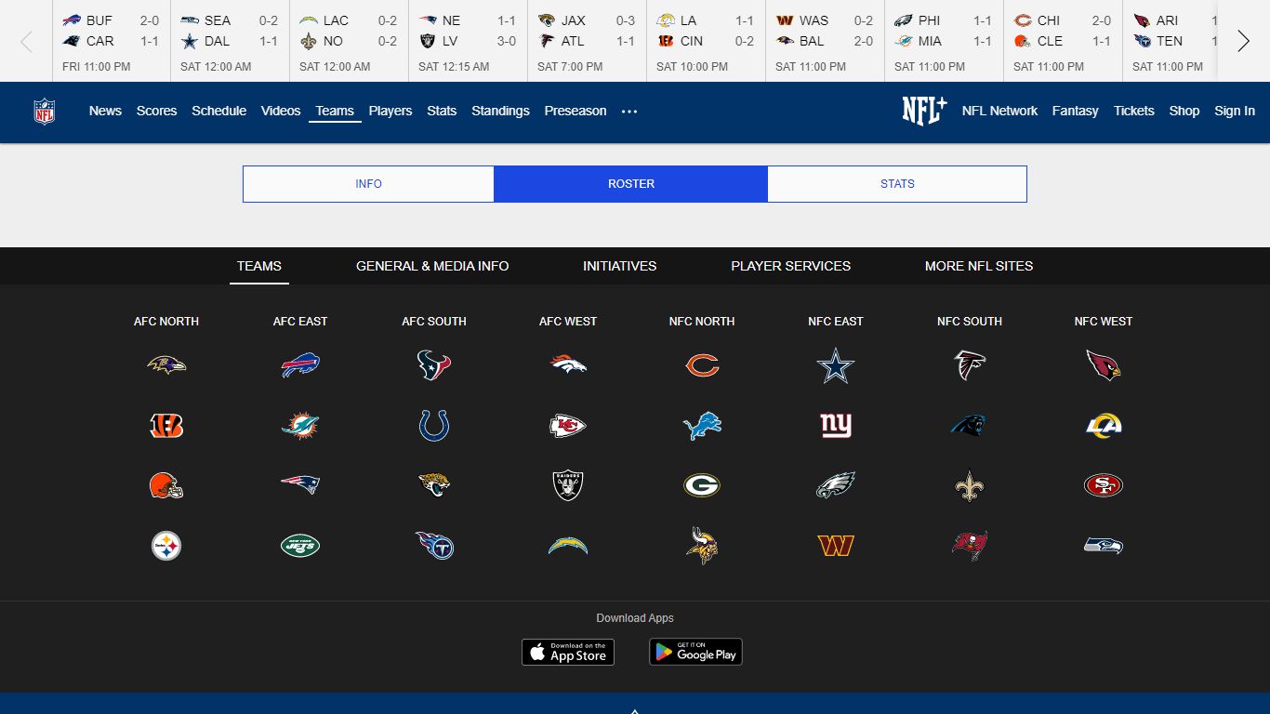The width and height of the screenshot is (1270, 714).
Task: Select the Carolina Panthers logo in NFC South
Action: click(x=970, y=426)
